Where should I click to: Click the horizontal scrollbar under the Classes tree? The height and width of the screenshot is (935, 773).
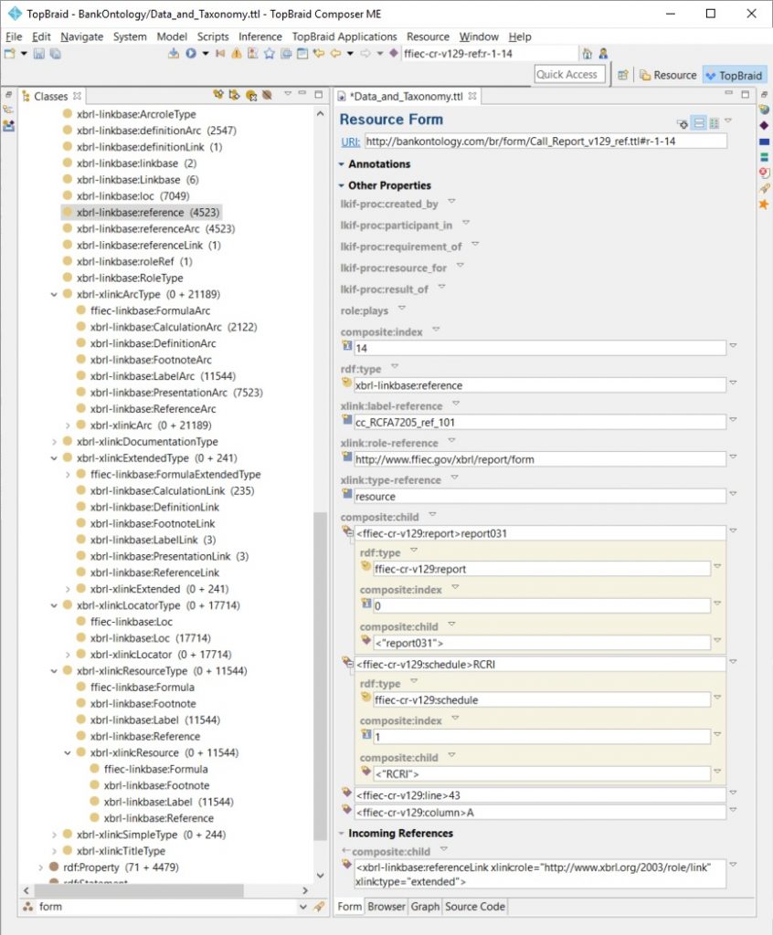[x=139, y=890]
